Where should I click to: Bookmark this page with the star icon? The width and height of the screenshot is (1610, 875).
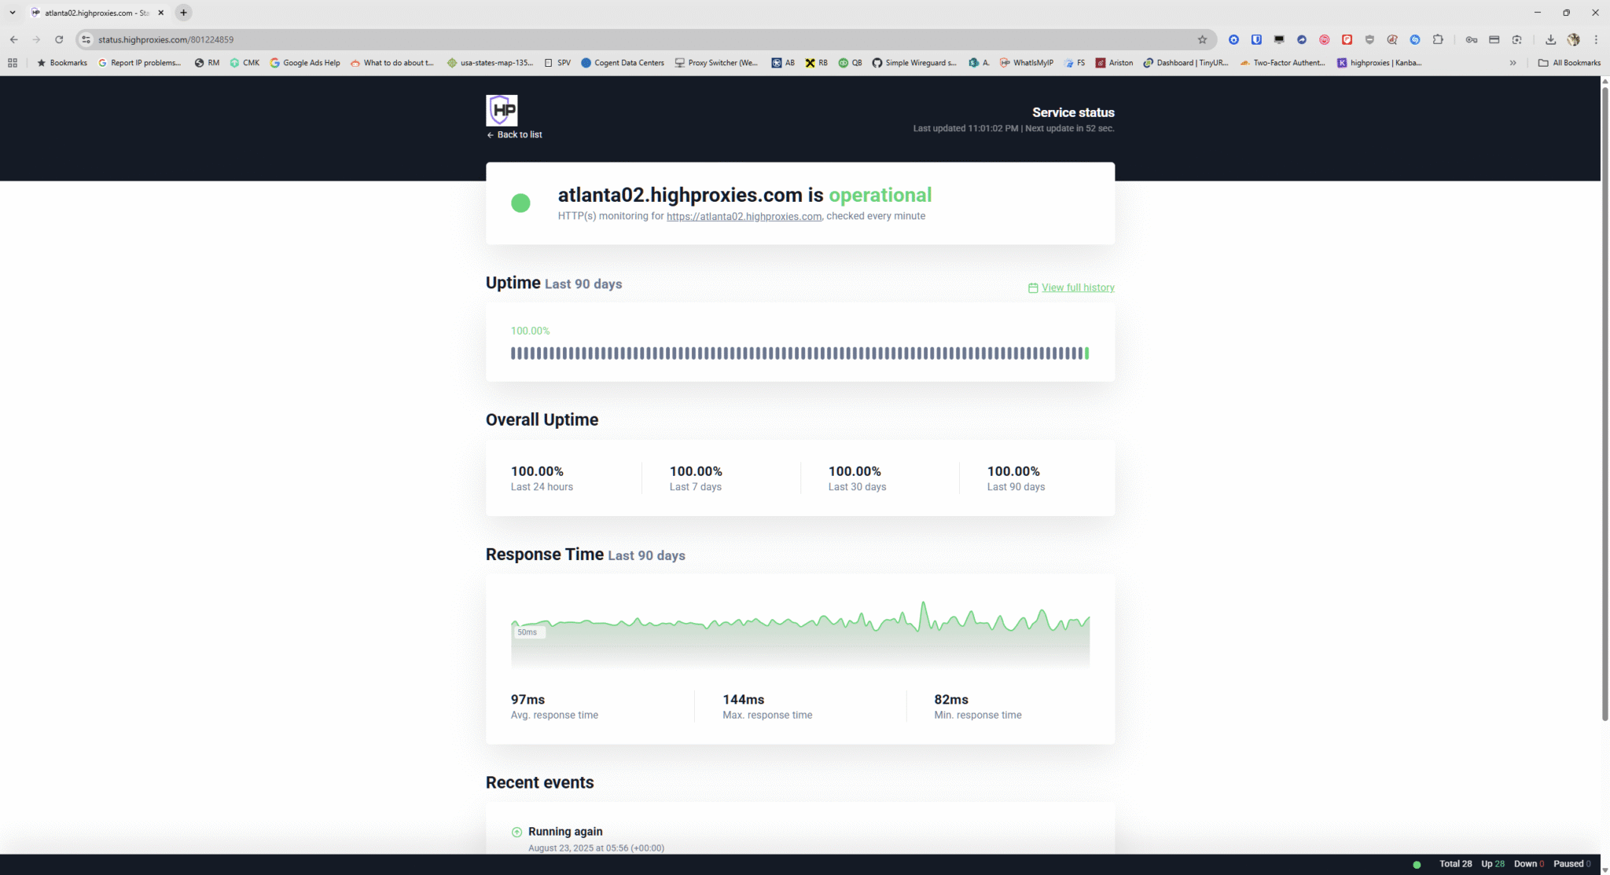1202,39
